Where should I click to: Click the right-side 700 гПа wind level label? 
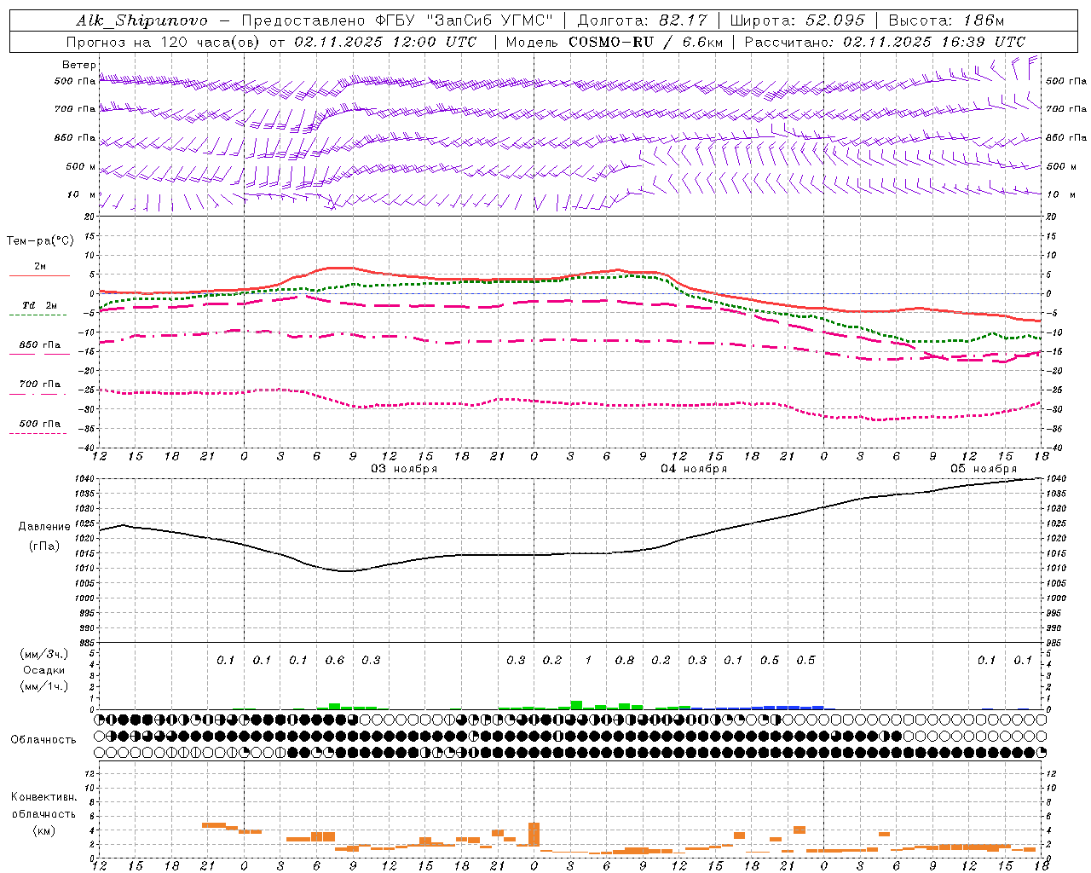pyautogui.click(x=1066, y=109)
